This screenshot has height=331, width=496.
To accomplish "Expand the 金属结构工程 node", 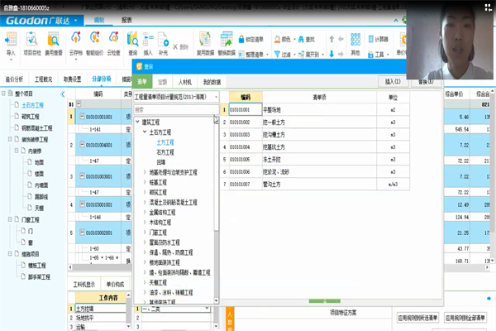I will [145, 212].
